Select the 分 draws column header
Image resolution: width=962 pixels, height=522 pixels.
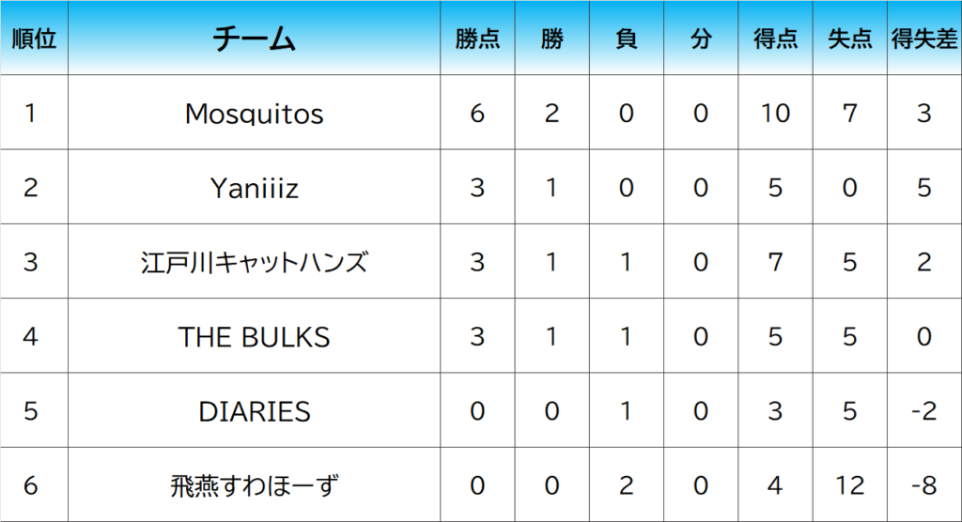point(700,39)
